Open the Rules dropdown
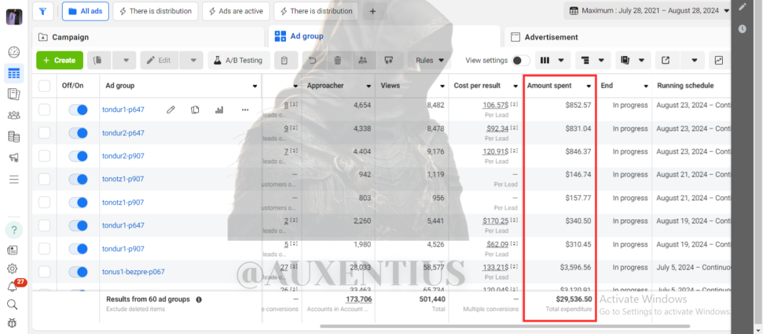Viewport: 763px width, 334px height. pos(430,61)
